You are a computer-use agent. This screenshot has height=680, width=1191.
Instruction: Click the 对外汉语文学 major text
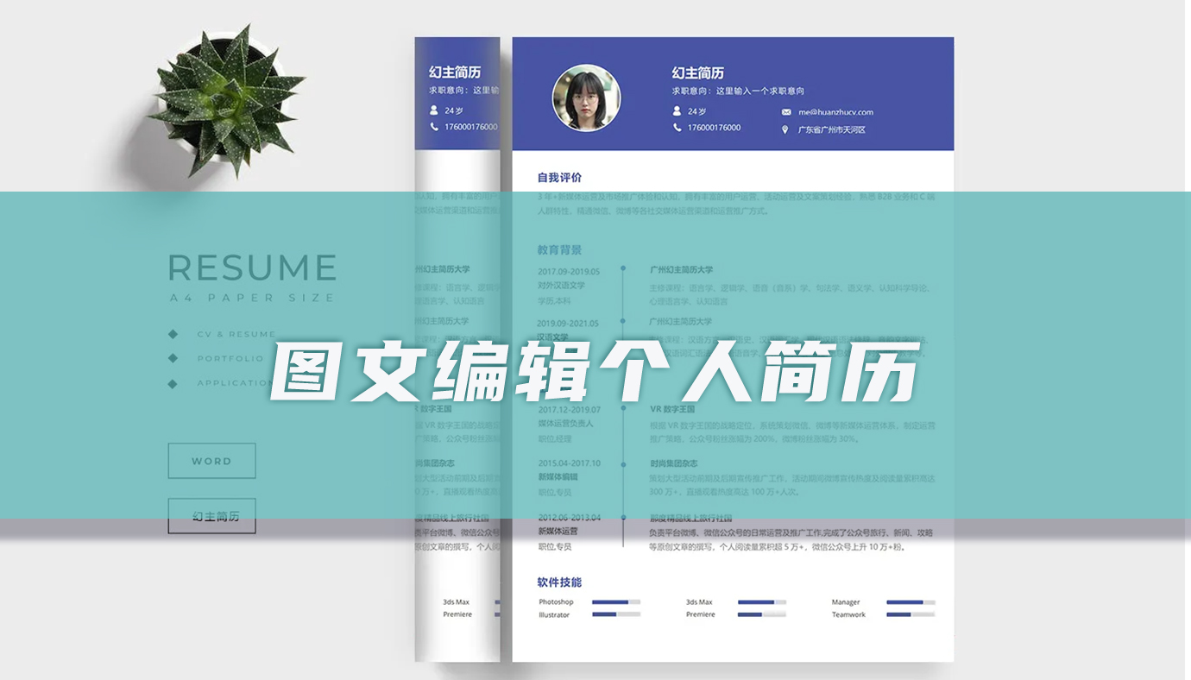coord(562,286)
